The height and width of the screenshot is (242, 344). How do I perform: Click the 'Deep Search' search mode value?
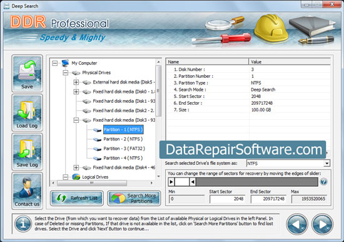(x=263, y=90)
